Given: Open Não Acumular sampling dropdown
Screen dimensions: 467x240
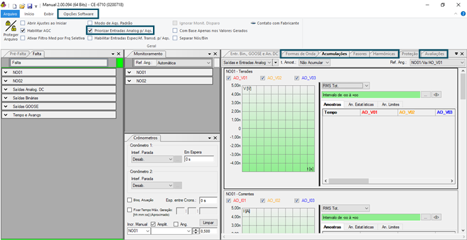Looking at the screenshot, I should pyautogui.click(x=315, y=62).
